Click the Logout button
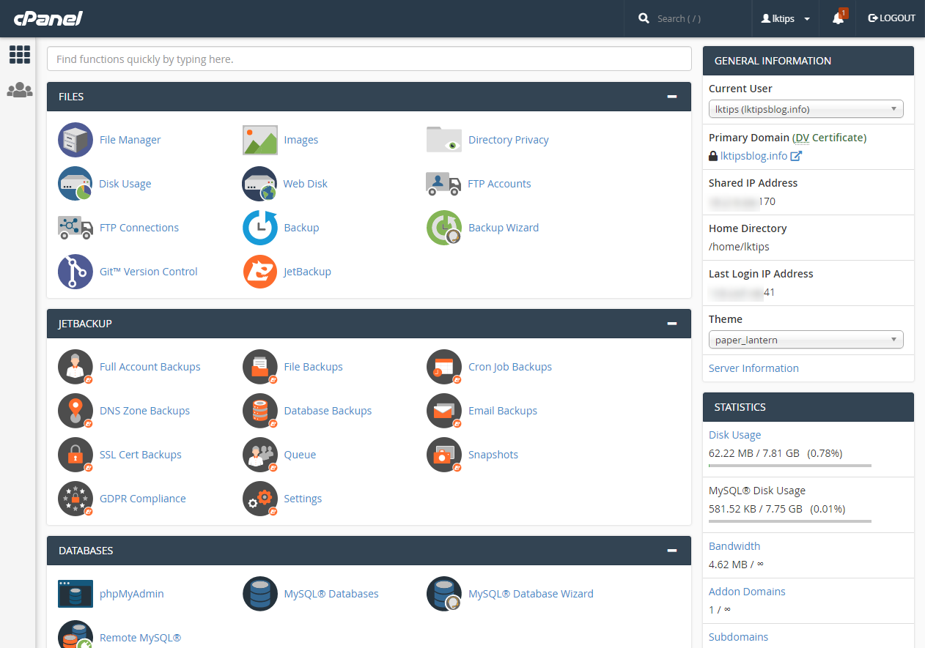Image resolution: width=925 pixels, height=648 pixels. coord(891,18)
